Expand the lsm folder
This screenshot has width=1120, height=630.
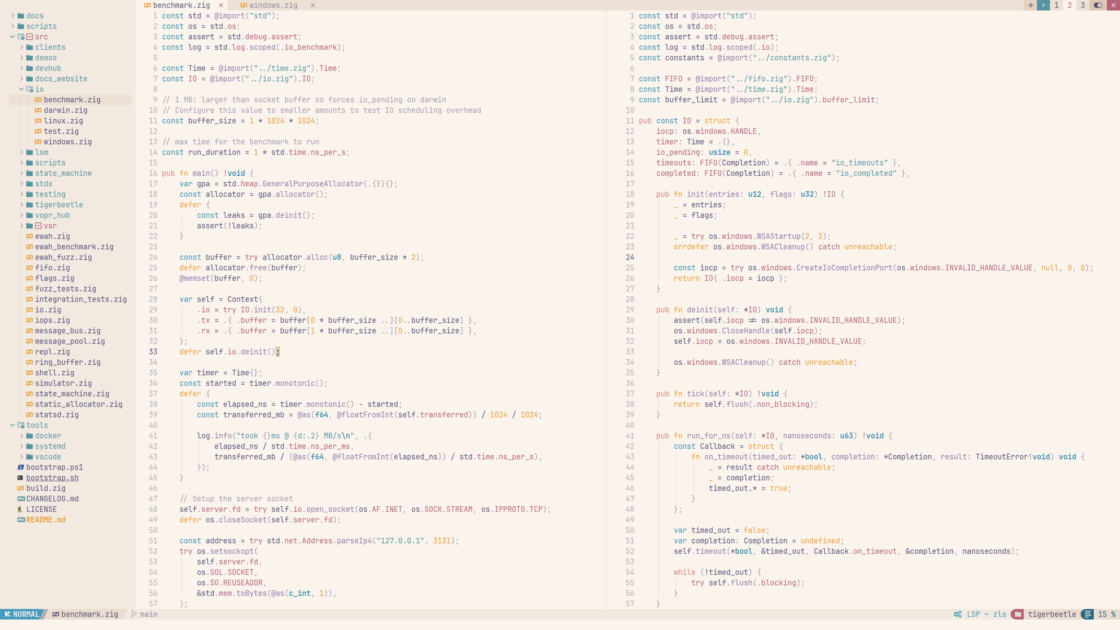(x=21, y=152)
